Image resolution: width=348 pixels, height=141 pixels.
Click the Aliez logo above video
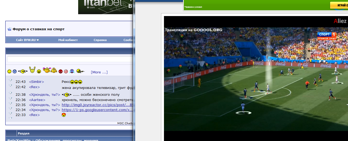pyautogui.click(x=340, y=21)
